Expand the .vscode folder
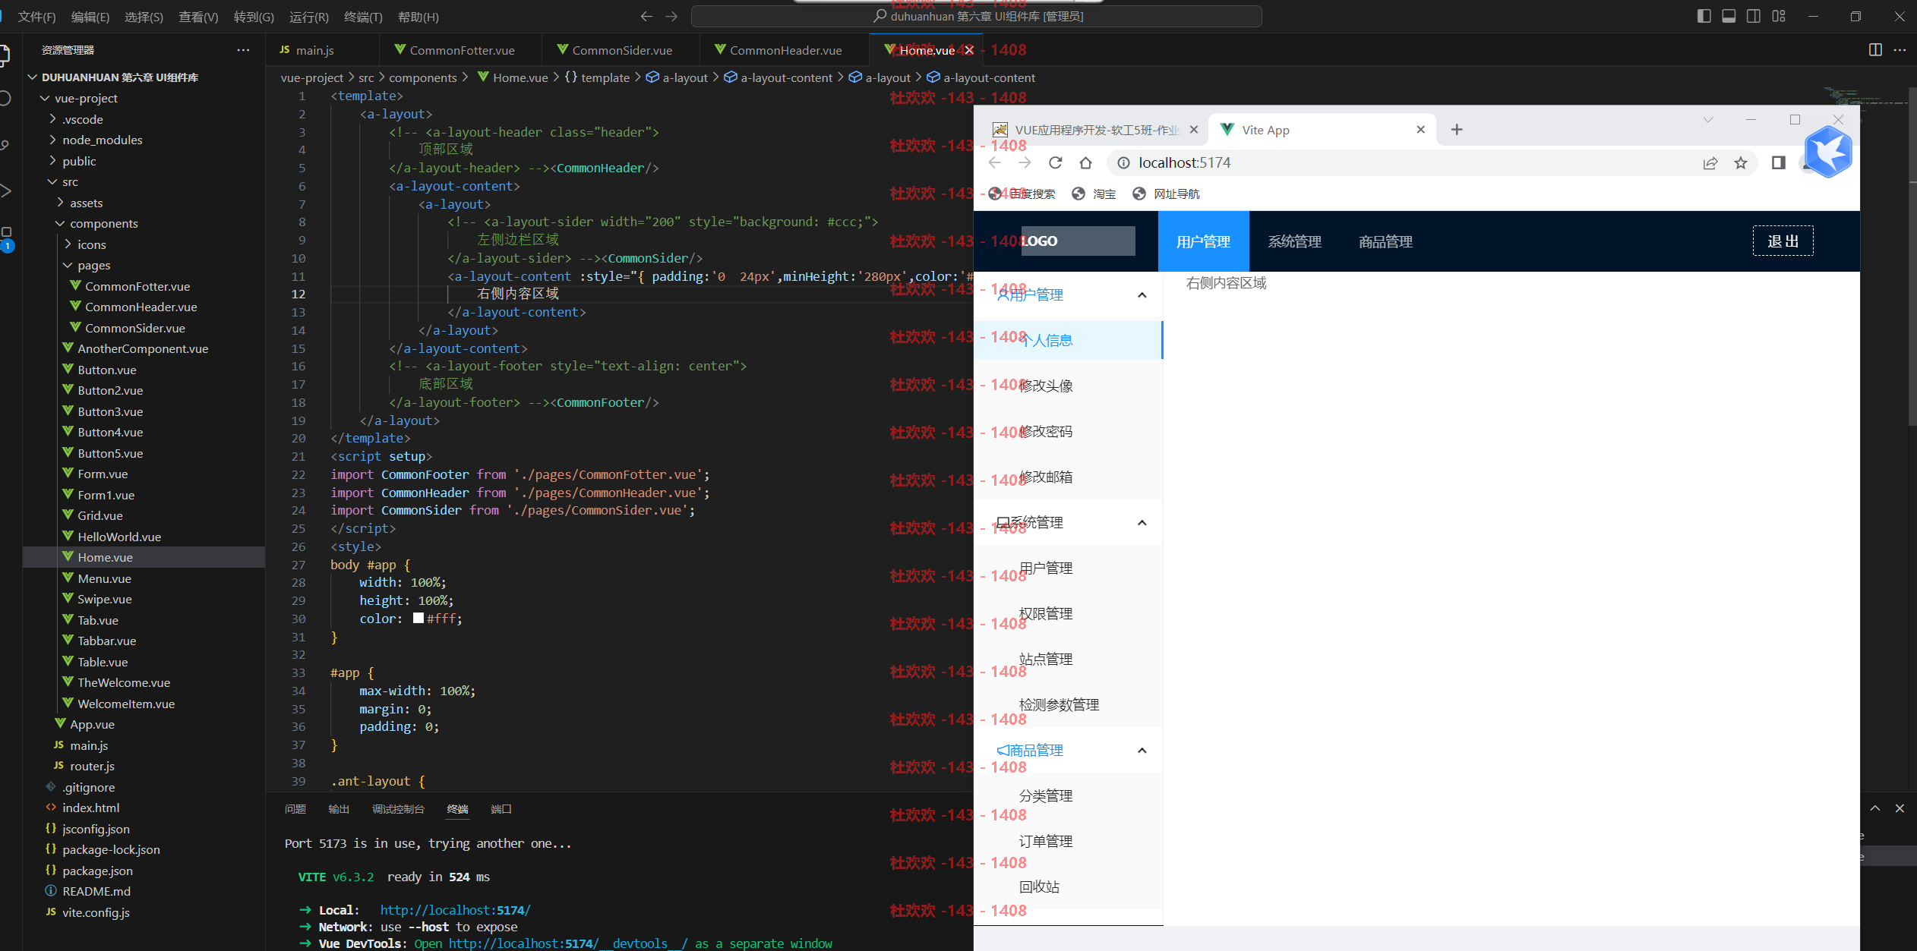1917x951 pixels. click(x=82, y=119)
